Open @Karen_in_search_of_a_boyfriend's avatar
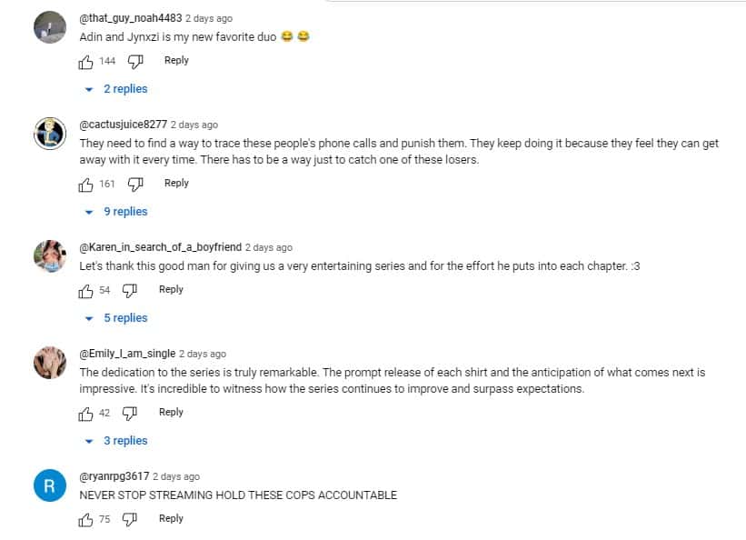This screenshot has width=746, height=540. [50, 254]
